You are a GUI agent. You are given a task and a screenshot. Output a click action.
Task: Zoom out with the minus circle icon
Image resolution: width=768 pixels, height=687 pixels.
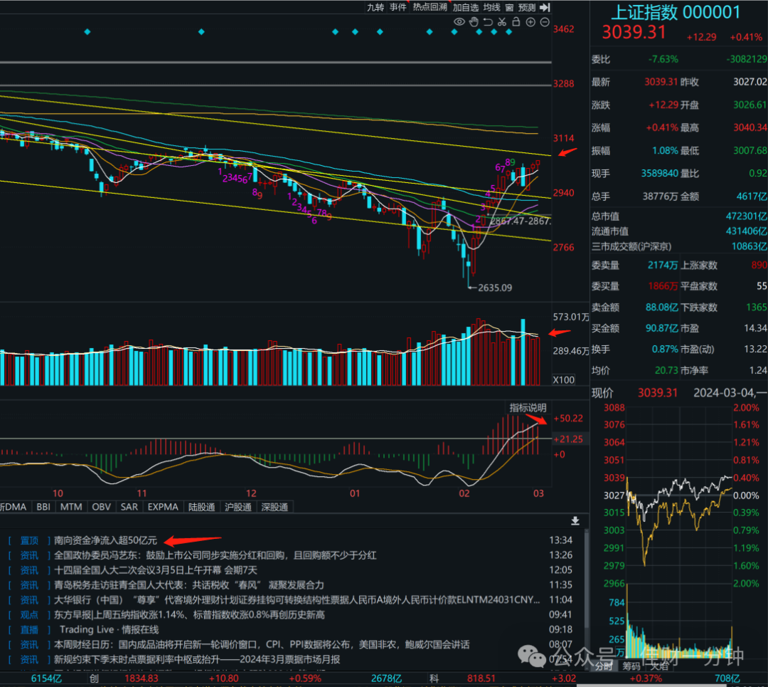tap(545, 21)
